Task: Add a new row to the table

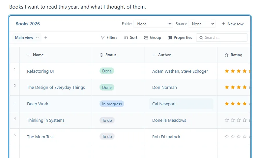Action: [233, 24]
